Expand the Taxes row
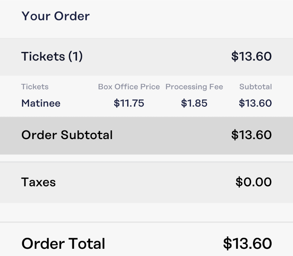This screenshot has height=256, width=293. (x=146, y=182)
